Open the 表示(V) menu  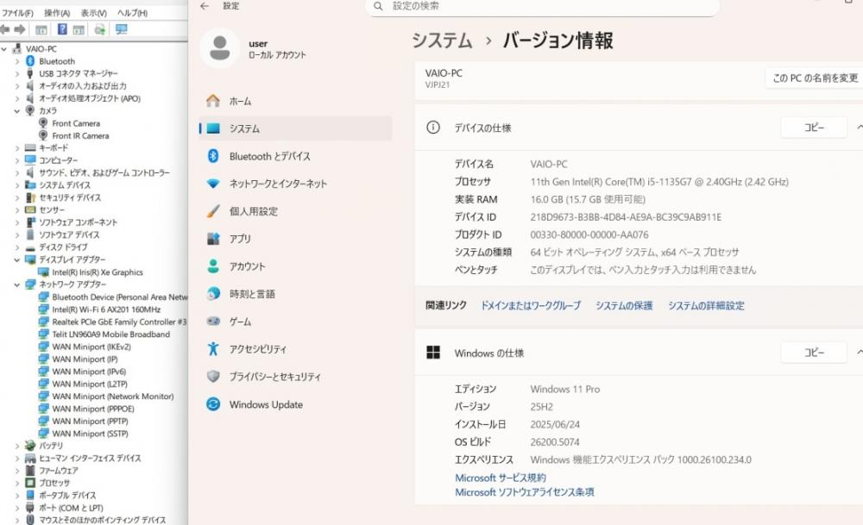93,13
